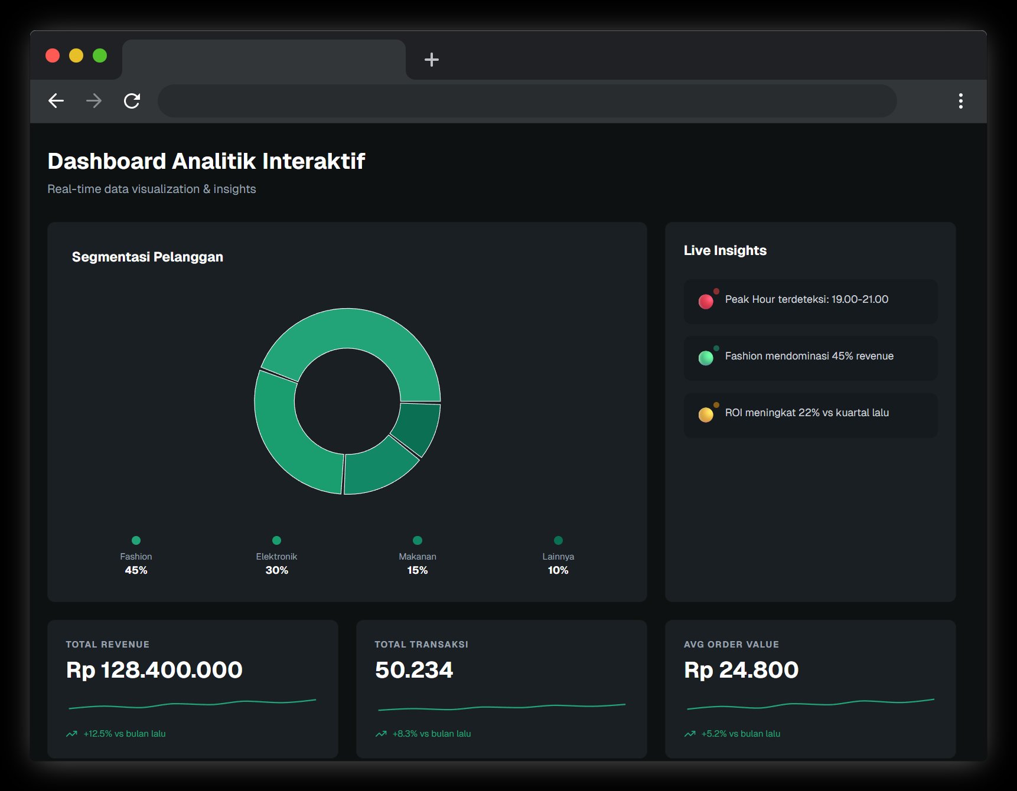Click the Live Insights panel heading

(x=725, y=250)
